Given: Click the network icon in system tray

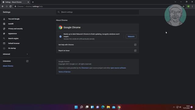Looking at the screenshot, I should [177, 107].
